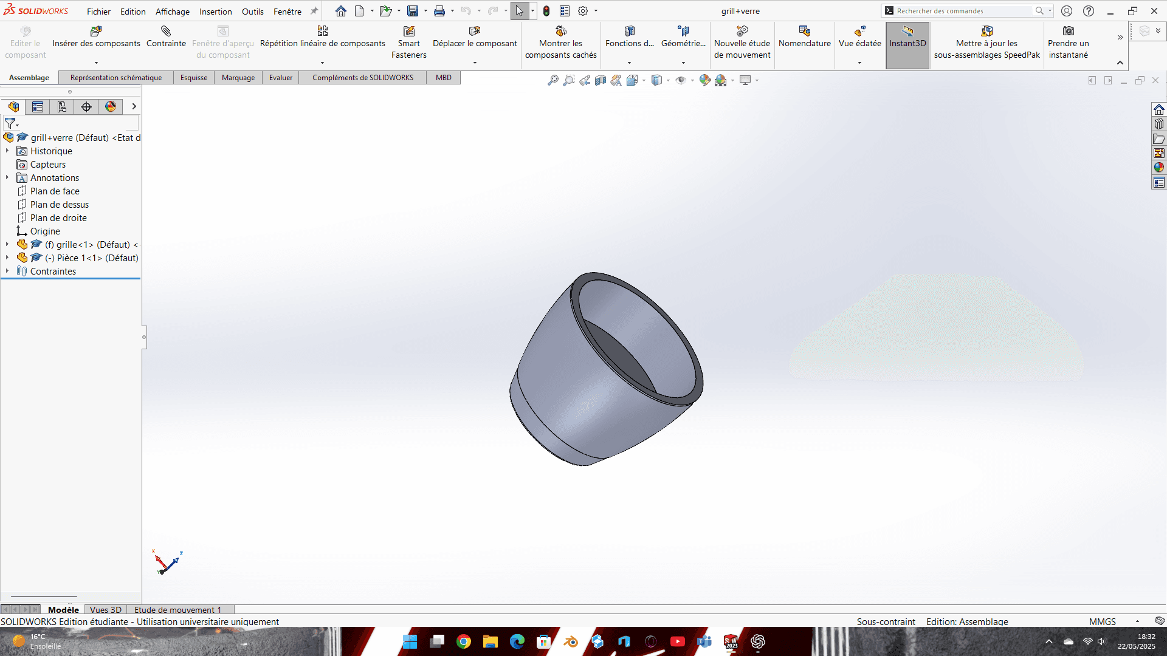1167x656 pixels.
Task: Toggle the select cursor tool
Action: click(519, 11)
